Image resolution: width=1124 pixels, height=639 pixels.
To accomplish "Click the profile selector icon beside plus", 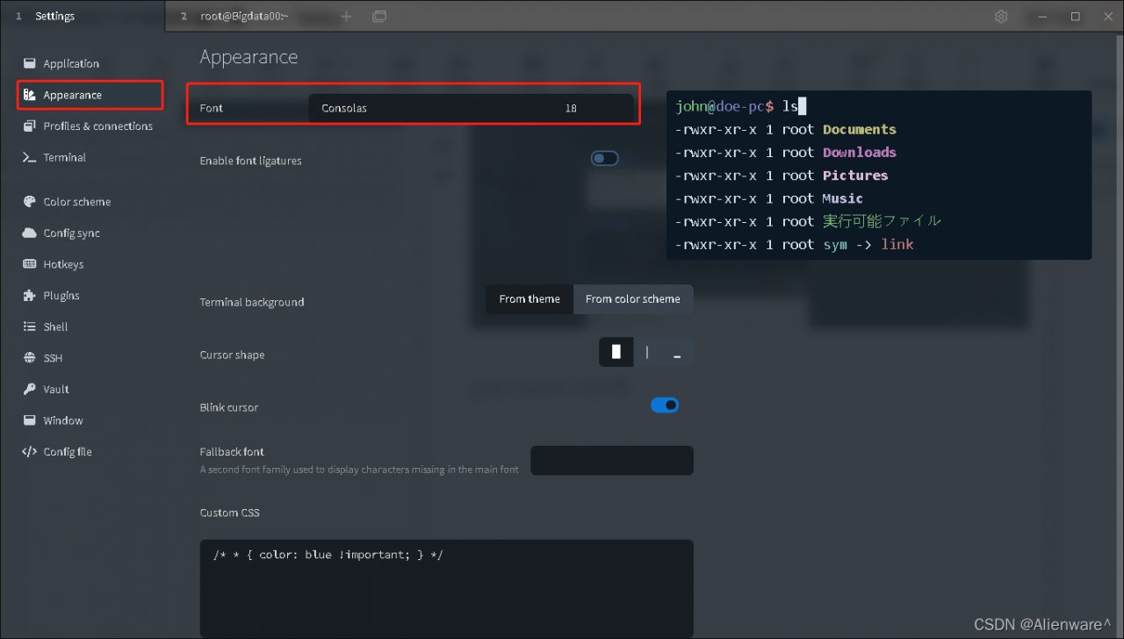I will click(378, 16).
